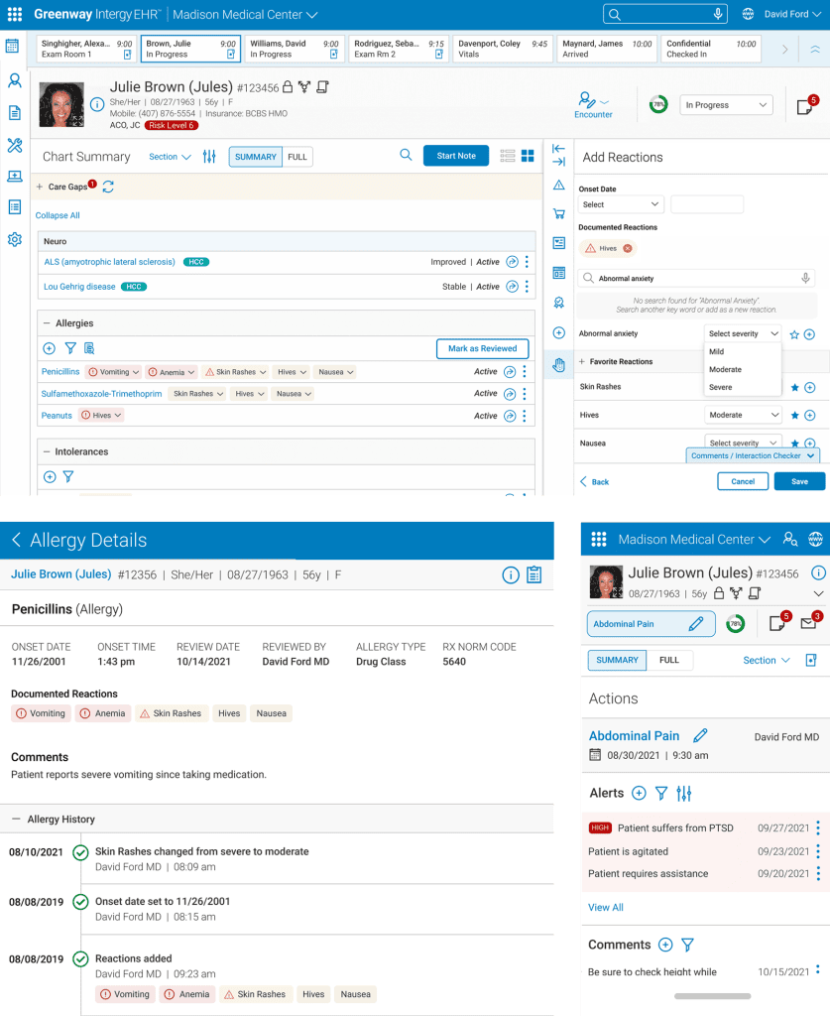Click the allergy hand icon in side strip
This screenshot has height=1016, width=830.
(x=558, y=365)
